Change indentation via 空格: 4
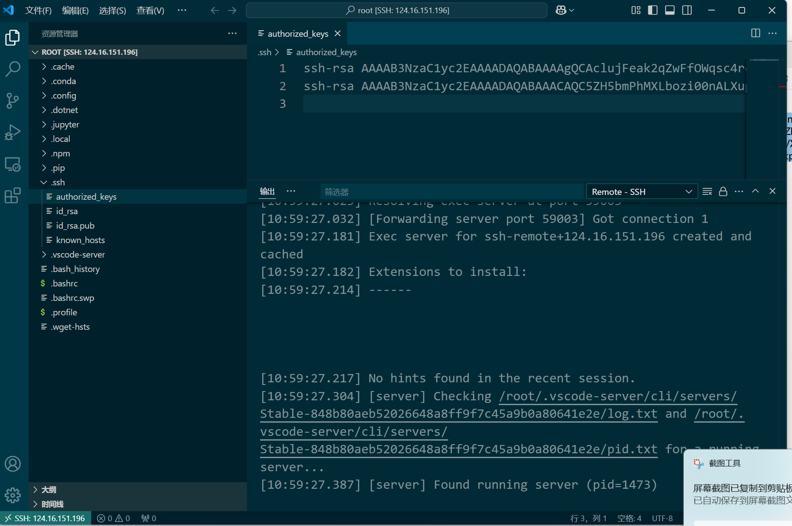792x526 pixels. pyautogui.click(x=629, y=518)
